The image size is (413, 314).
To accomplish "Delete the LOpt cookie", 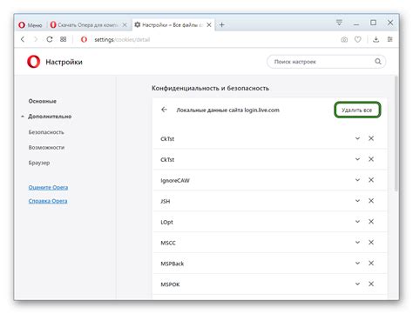I will (x=371, y=222).
